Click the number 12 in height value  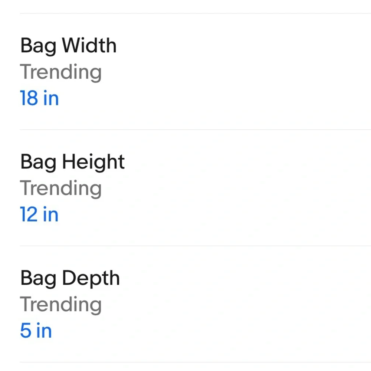click(29, 214)
